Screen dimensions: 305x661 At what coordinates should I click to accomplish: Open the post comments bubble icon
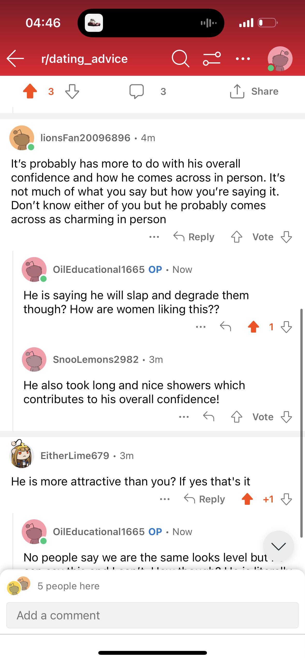click(137, 91)
